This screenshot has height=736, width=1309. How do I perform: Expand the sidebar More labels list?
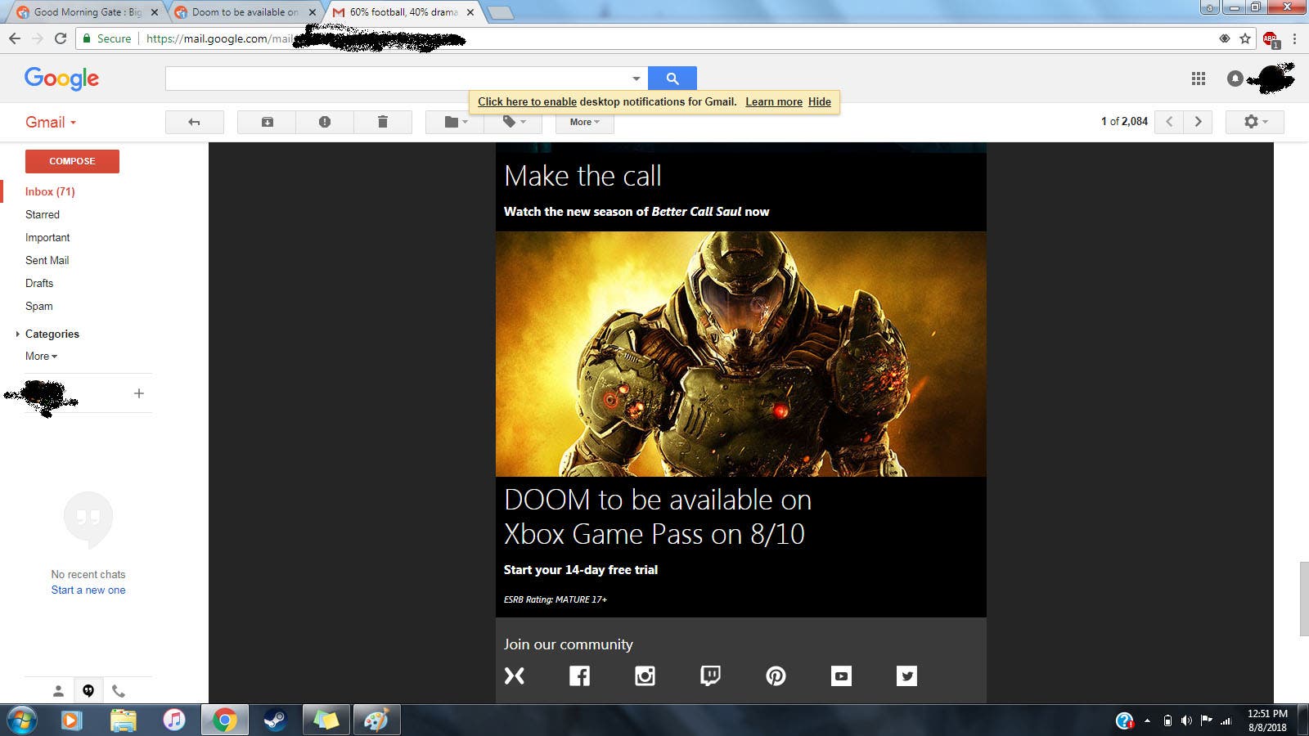click(41, 356)
